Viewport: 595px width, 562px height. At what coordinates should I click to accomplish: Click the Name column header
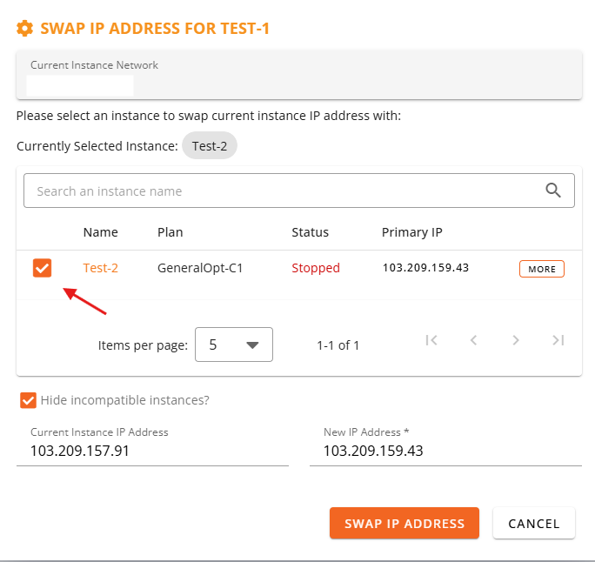tap(101, 232)
